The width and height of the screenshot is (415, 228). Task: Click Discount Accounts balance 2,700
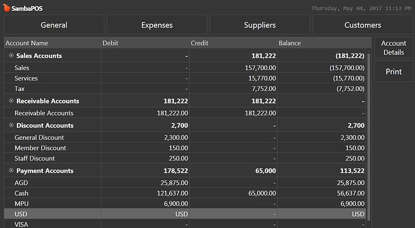356,125
